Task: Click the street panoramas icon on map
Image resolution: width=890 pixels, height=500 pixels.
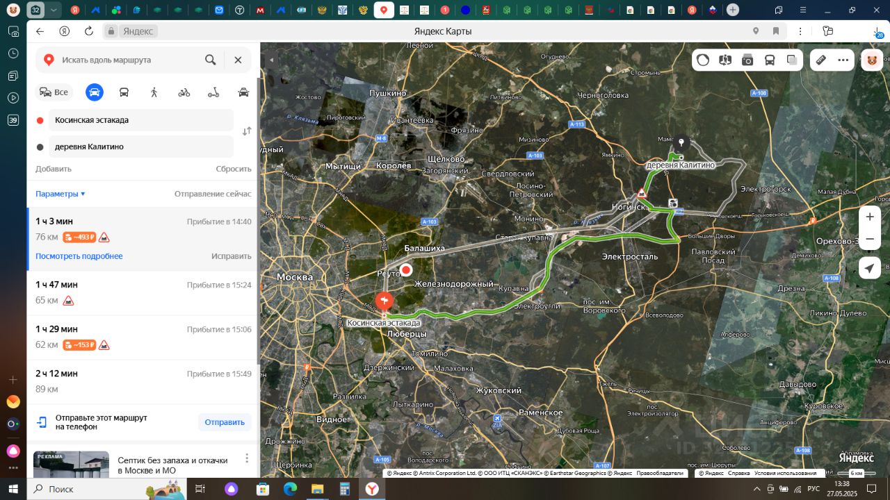Action: click(x=725, y=60)
